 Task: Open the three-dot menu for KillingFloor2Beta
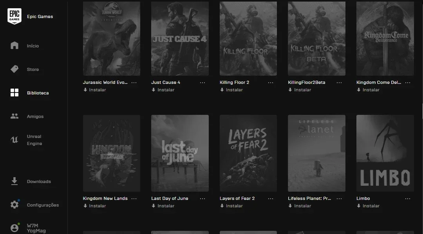click(339, 83)
